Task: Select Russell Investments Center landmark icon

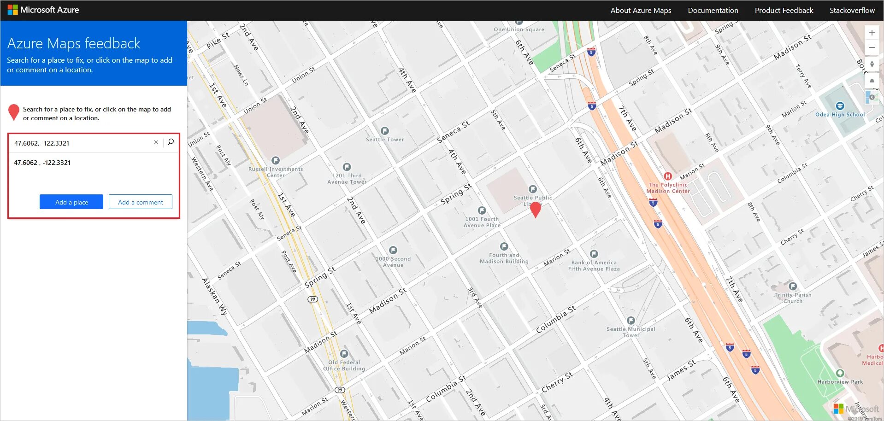Action: pos(276,160)
